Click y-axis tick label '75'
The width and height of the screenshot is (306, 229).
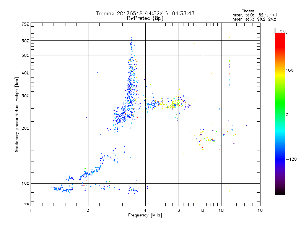(27, 205)
